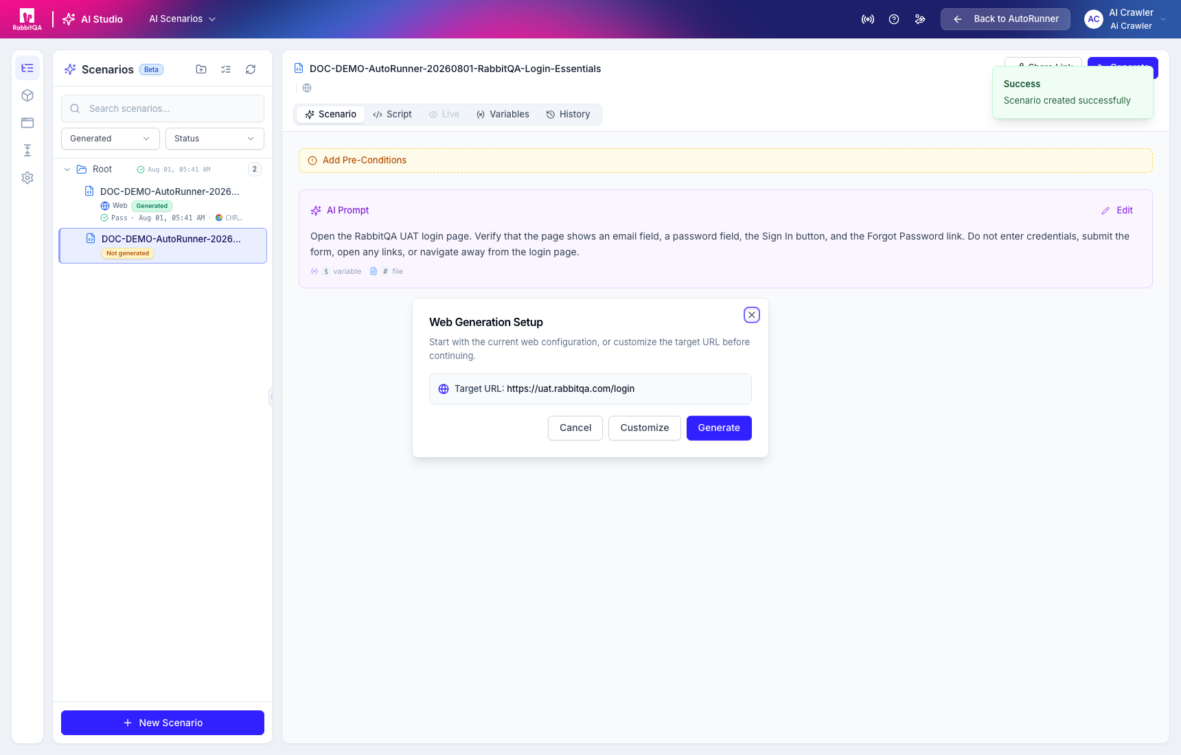This screenshot has height=755, width=1181.
Task: Click Add Pre-Conditions
Action: (x=725, y=161)
